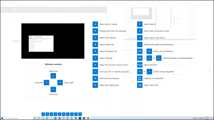This screenshot has height=120, width=214.
Task: Click the Snap right label
Action: [x=69, y=83]
